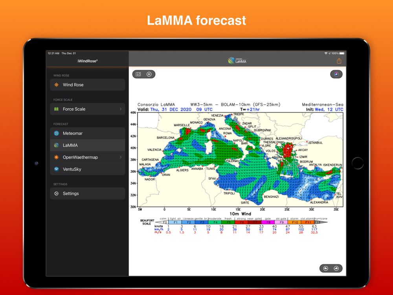
Task: Click the Settings gear icon
Action: coord(56,194)
